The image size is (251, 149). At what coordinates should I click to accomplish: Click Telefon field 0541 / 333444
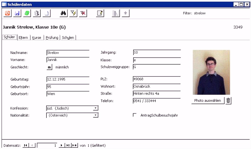(157, 101)
